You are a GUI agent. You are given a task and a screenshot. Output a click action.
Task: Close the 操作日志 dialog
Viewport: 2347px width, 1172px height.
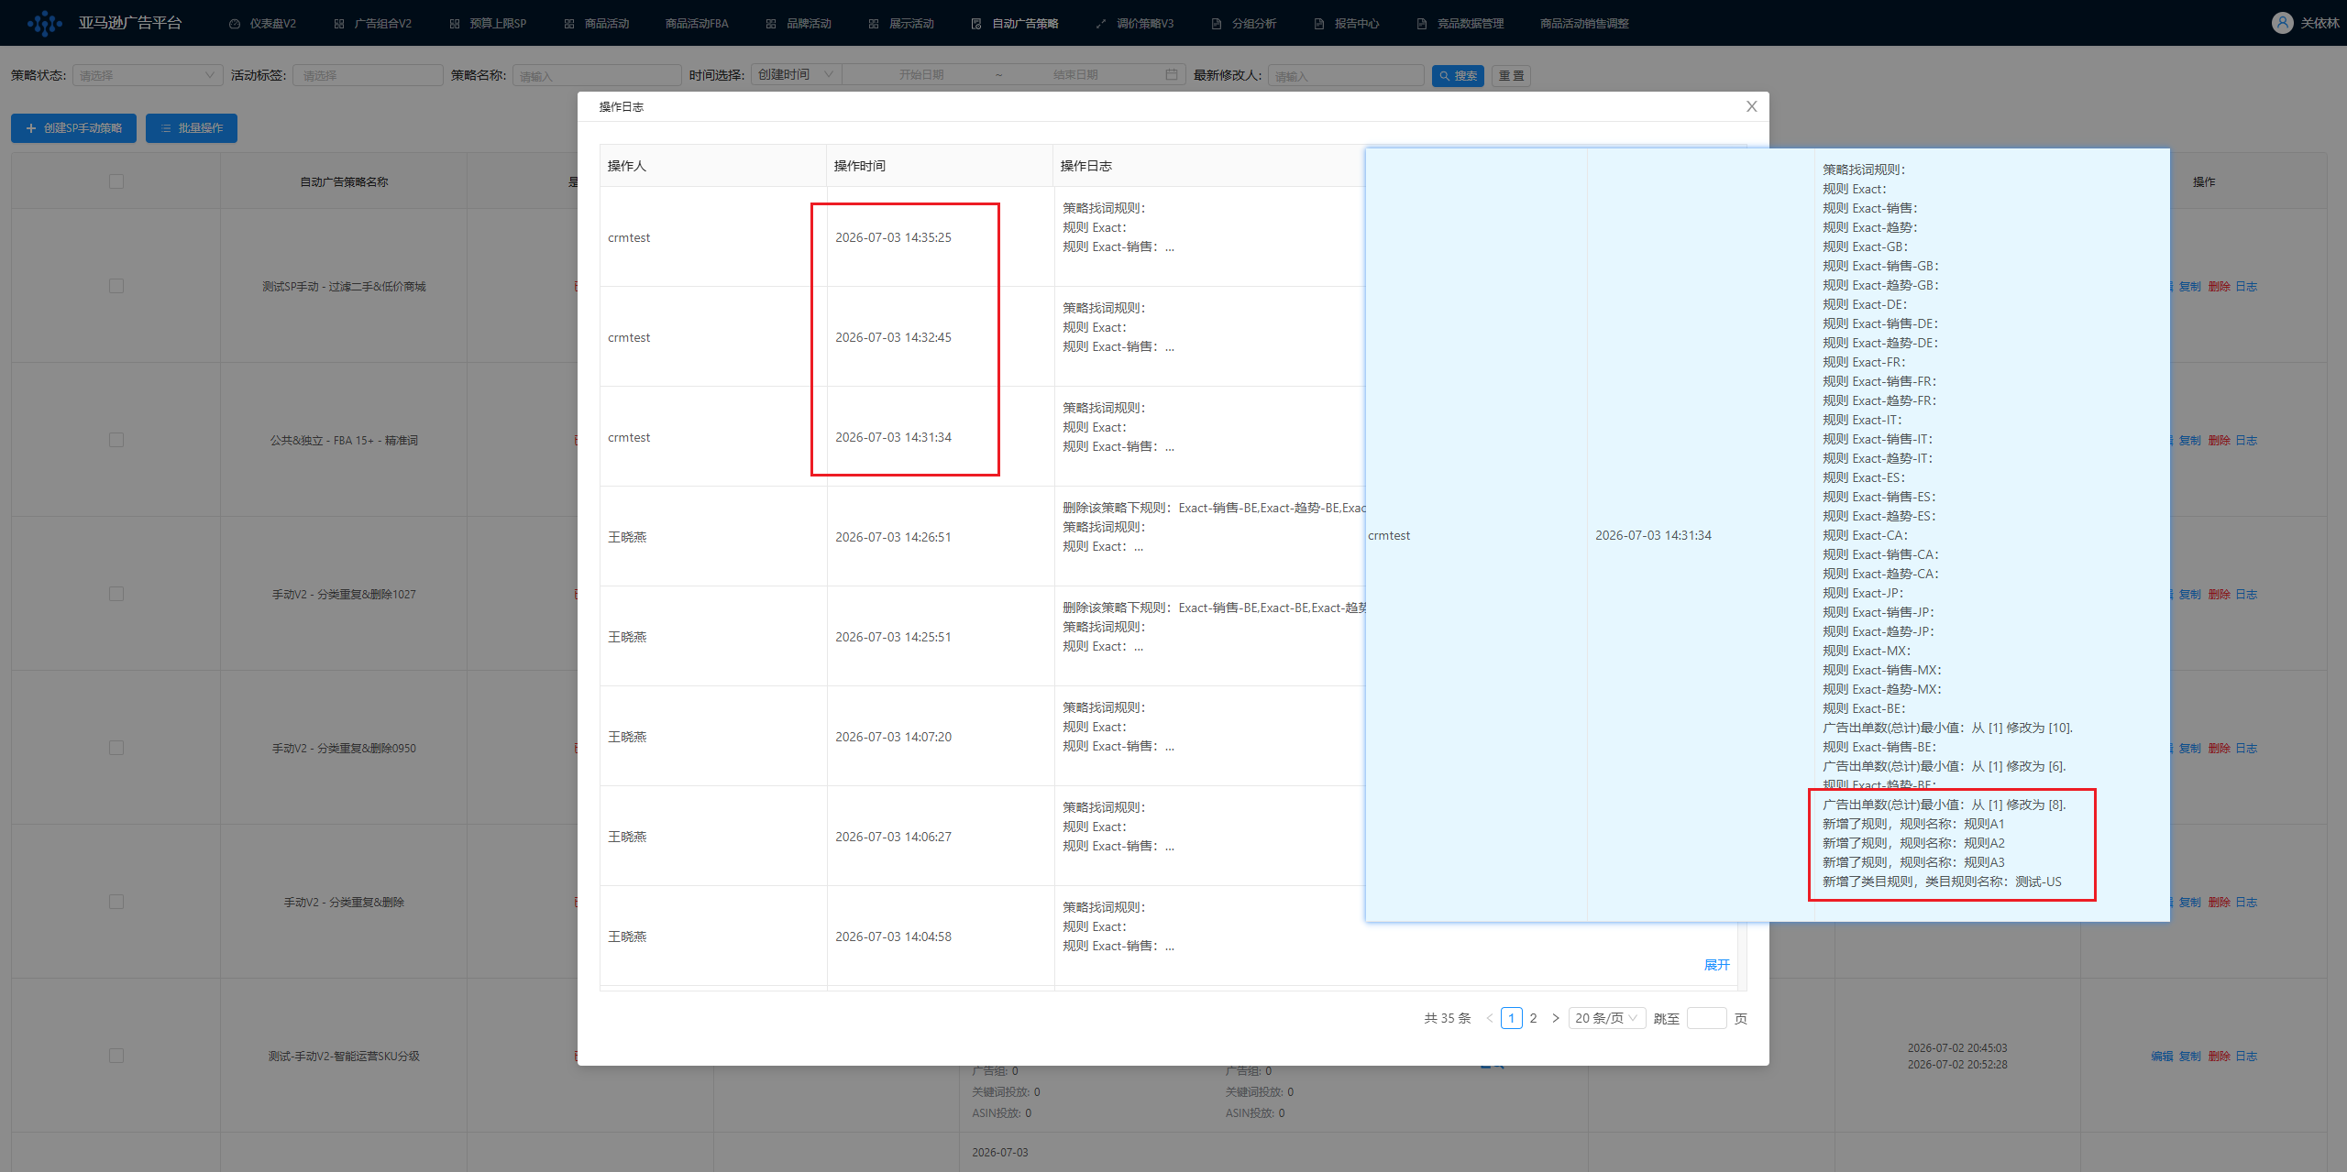click(x=1751, y=106)
